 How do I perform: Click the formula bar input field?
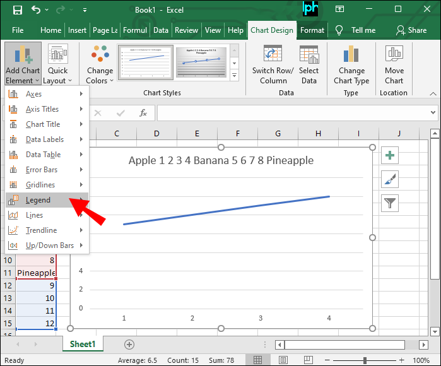(292, 113)
